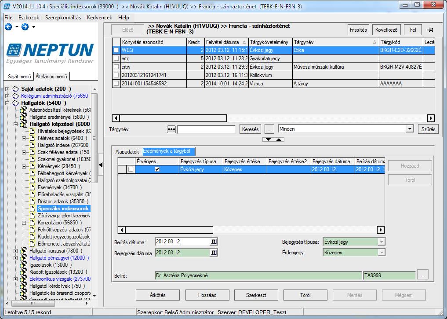Click the Igazolások folder icon
Image resolution: width=447 pixels, height=319 pixels.
[24, 265]
